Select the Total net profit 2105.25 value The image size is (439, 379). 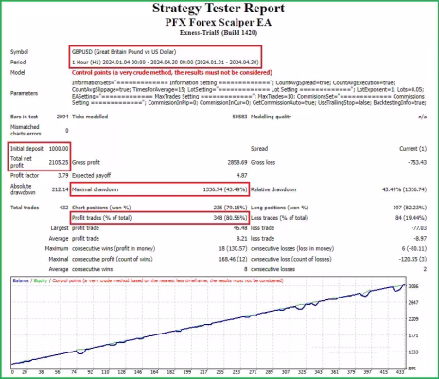pos(59,162)
